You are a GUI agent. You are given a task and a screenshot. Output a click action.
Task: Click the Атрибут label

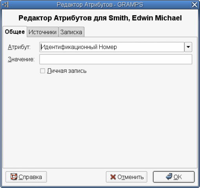pos(19,47)
